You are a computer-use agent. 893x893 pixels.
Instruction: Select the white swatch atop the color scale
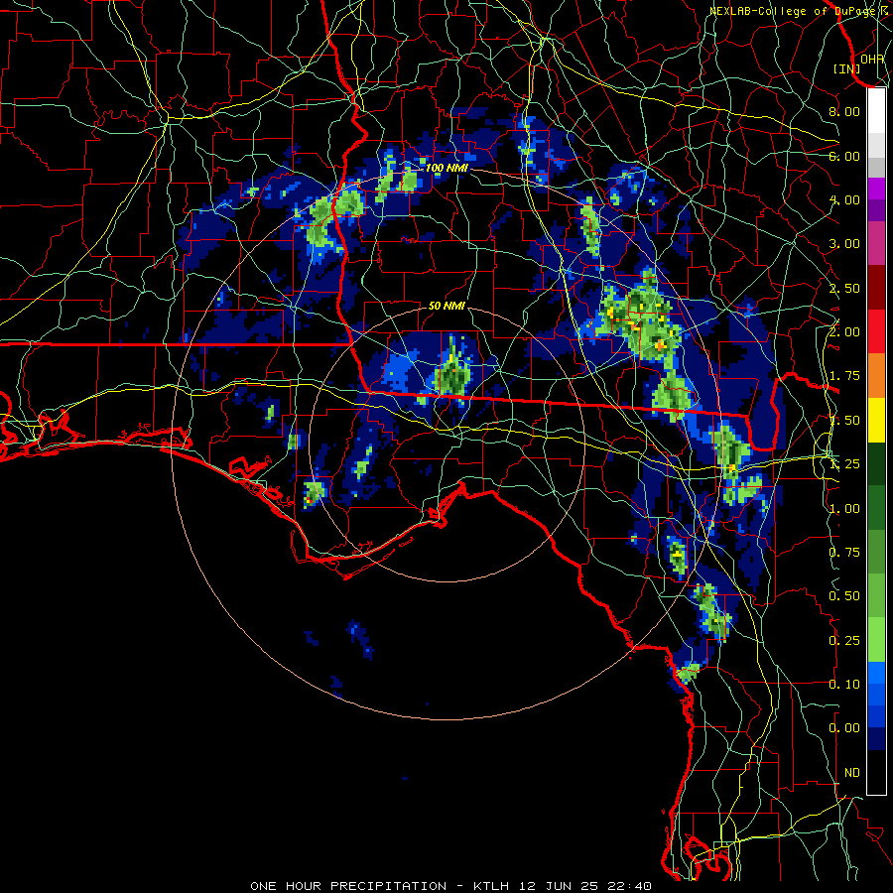876,110
